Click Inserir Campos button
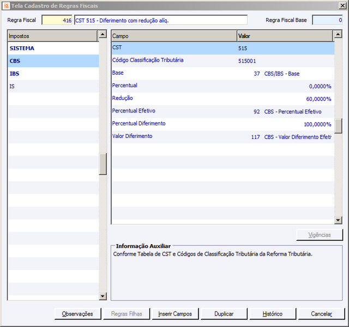Viewport: 349px width, 327px height. tap(175, 314)
